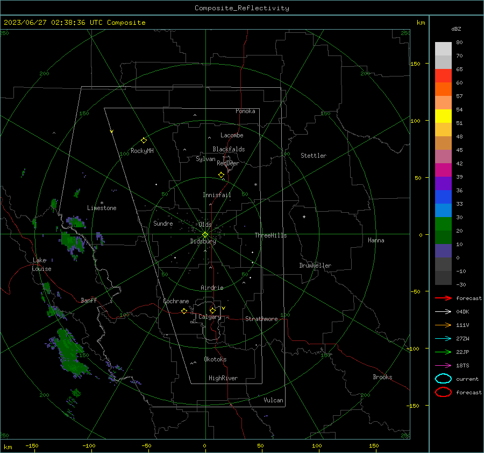
Task: Click the Blackfalds city label
Action: click(229, 149)
